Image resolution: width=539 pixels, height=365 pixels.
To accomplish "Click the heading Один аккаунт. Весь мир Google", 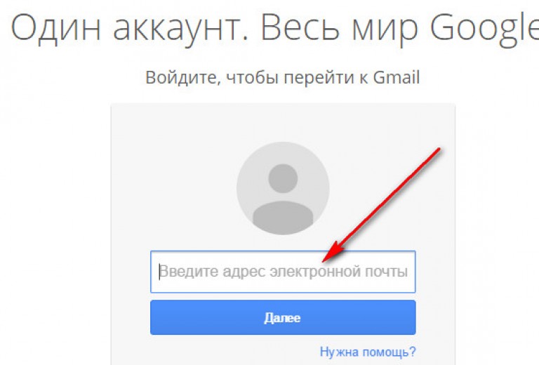I will pyautogui.click(x=275, y=28).
